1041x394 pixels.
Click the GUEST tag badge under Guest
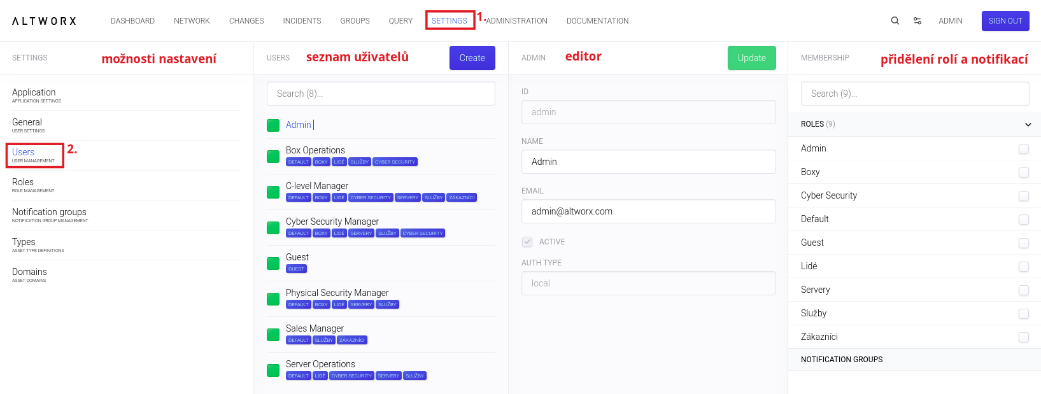coord(296,269)
